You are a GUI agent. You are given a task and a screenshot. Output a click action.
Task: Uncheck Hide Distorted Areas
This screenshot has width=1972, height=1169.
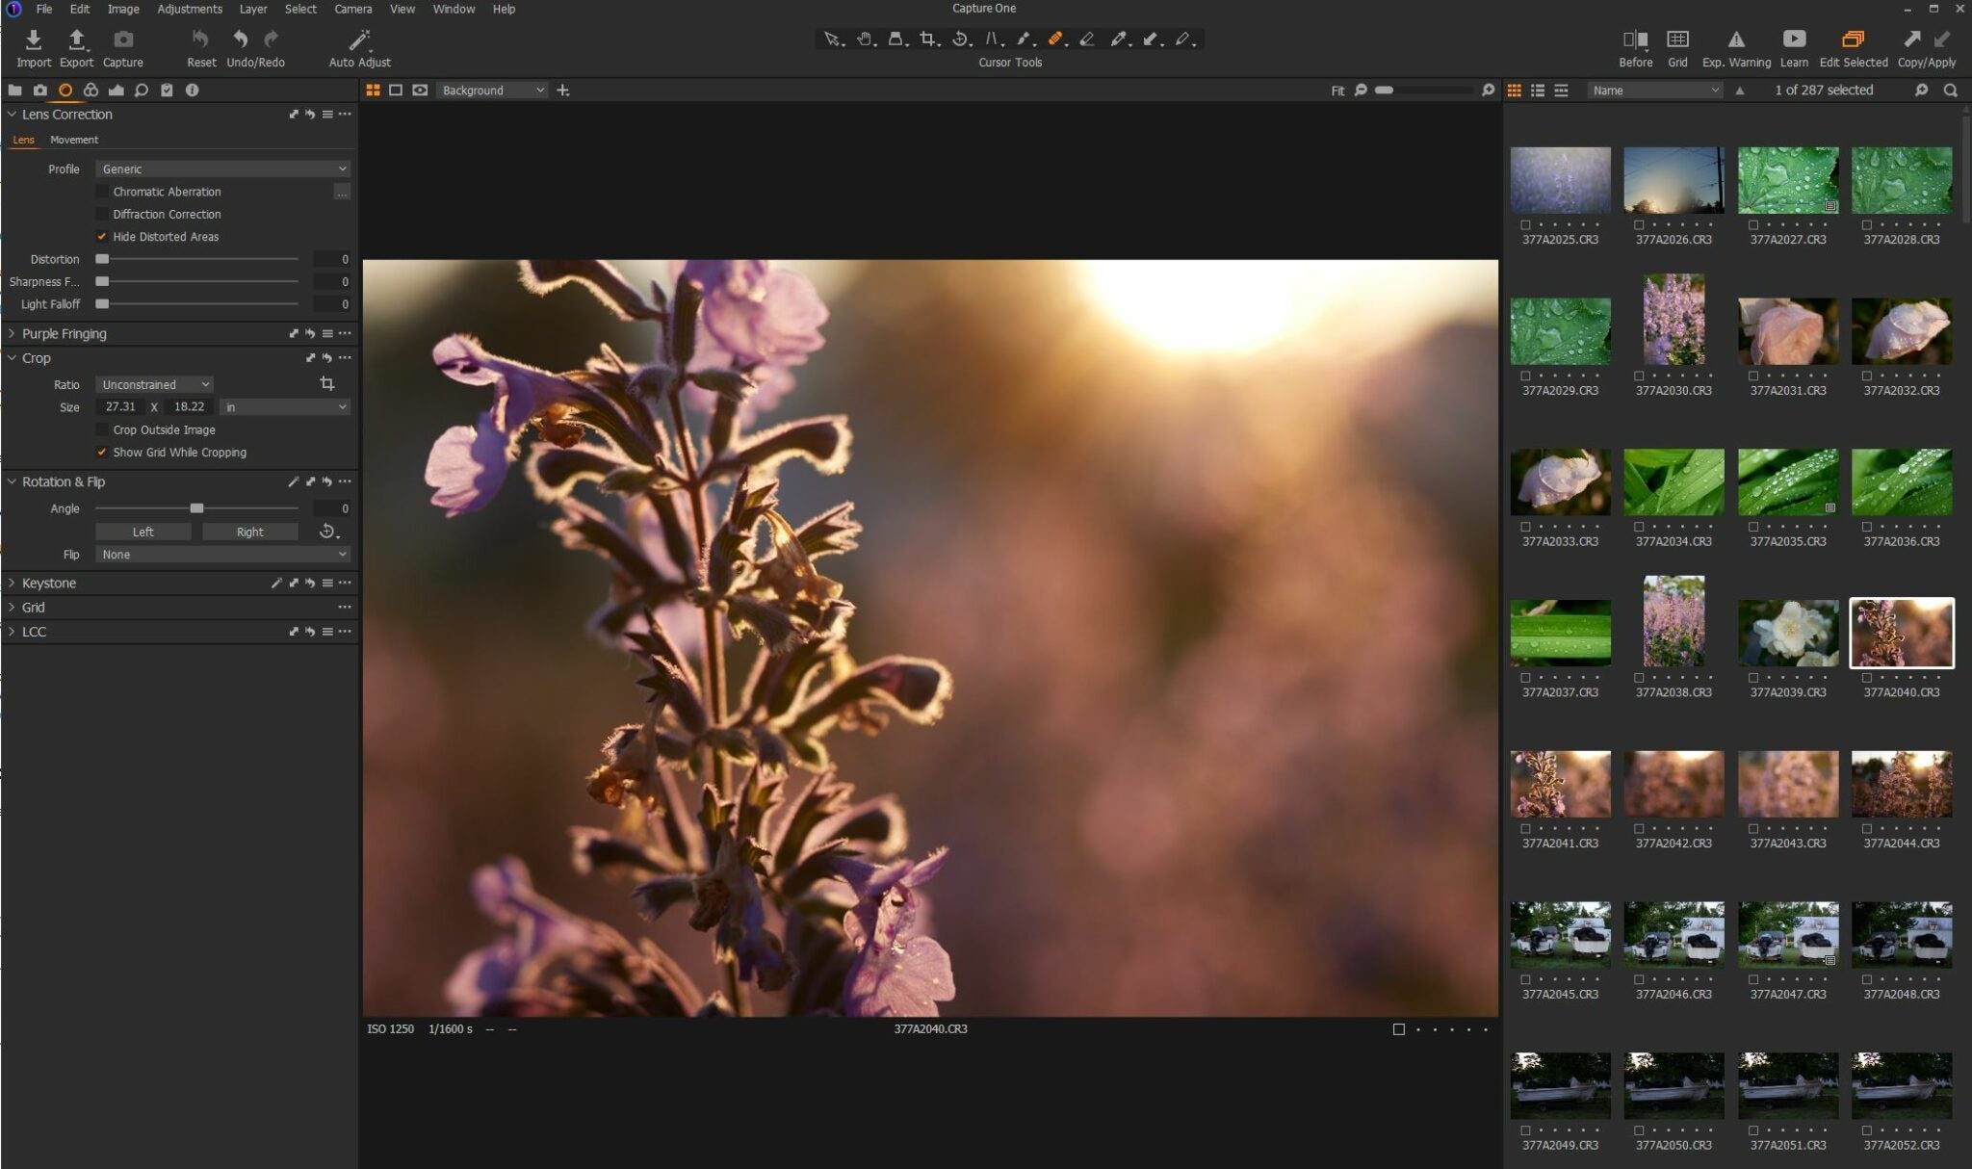pos(103,236)
